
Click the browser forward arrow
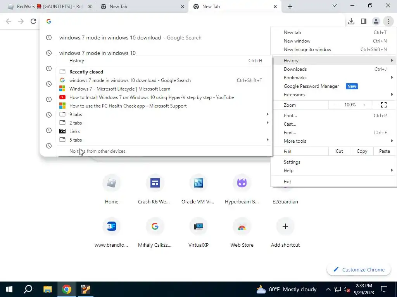(21, 21)
